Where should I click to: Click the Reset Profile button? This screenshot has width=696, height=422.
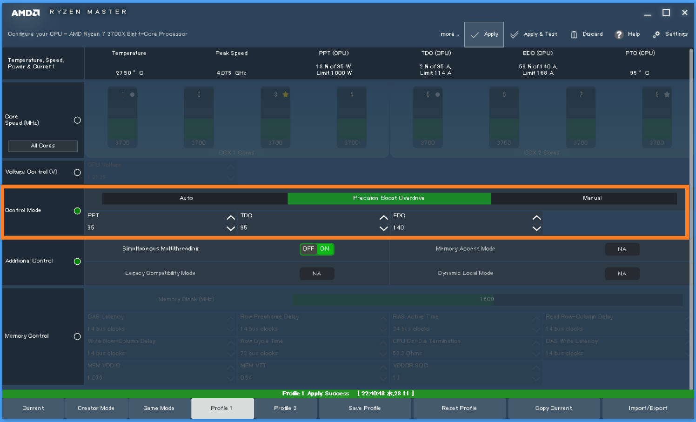tap(460, 409)
